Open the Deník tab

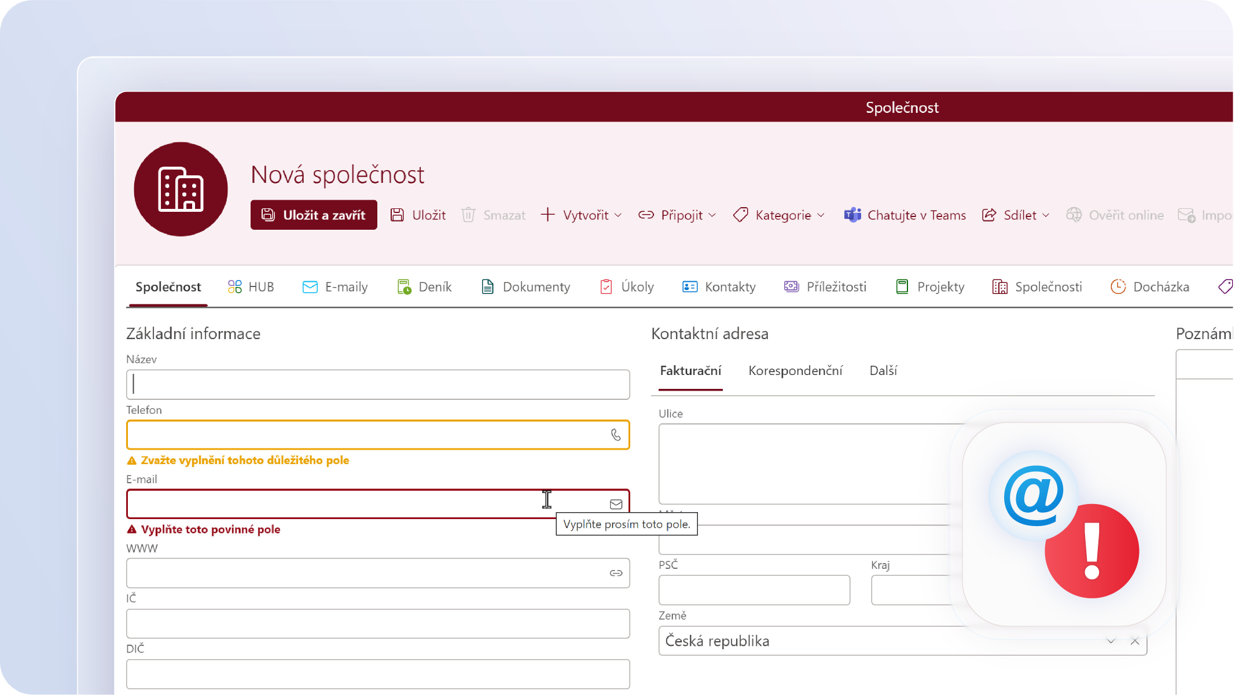click(x=424, y=286)
